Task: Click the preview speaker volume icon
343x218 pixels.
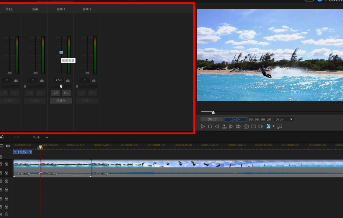Action: coord(260,126)
